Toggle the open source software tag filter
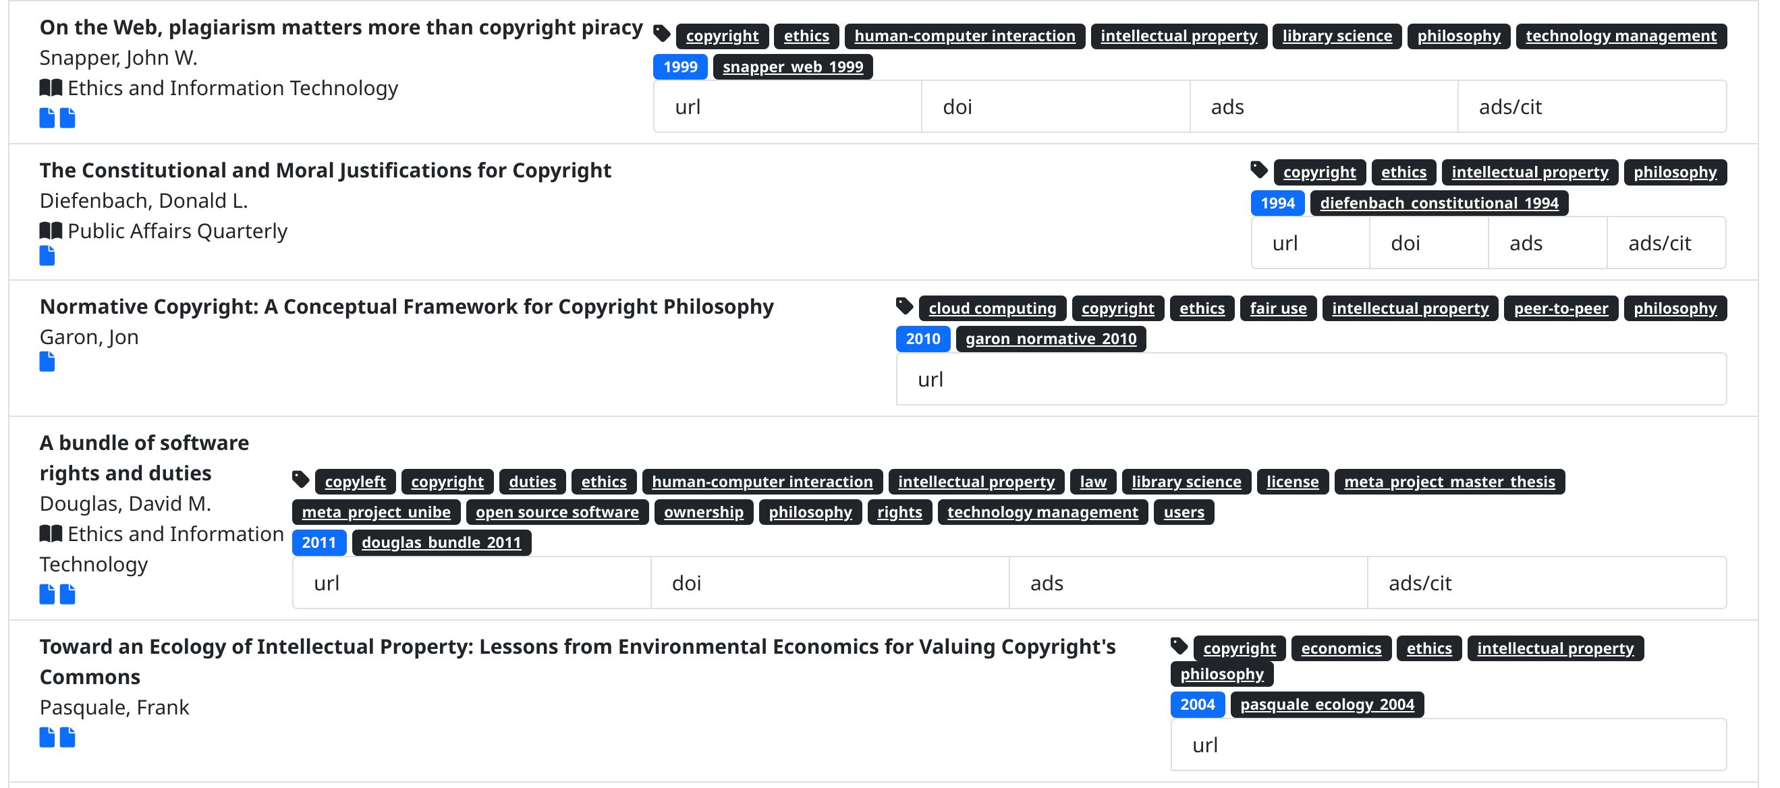This screenshot has width=1780, height=788. click(557, 512)
